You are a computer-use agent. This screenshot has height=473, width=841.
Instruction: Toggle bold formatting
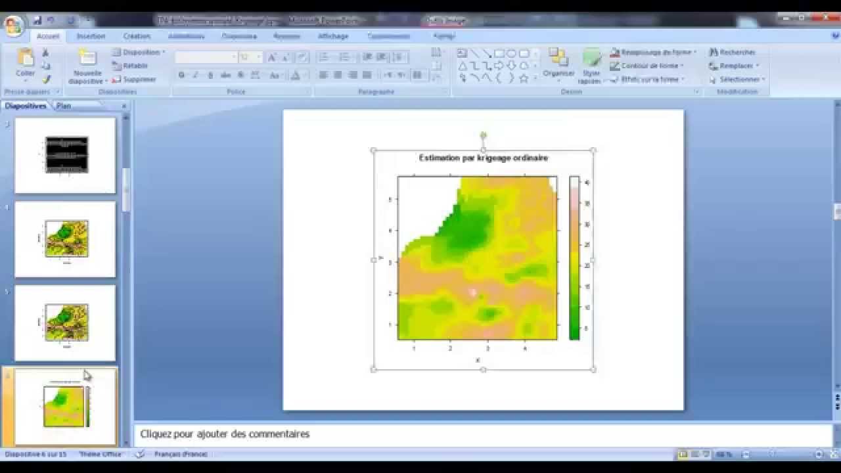[181, 75]
